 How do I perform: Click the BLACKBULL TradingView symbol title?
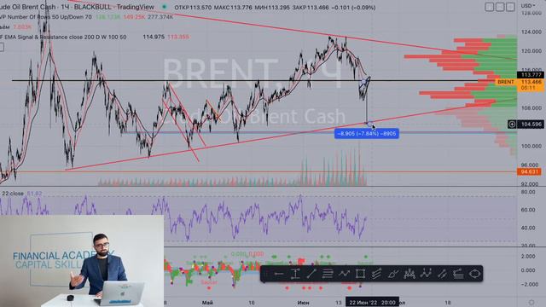point(77,7)
